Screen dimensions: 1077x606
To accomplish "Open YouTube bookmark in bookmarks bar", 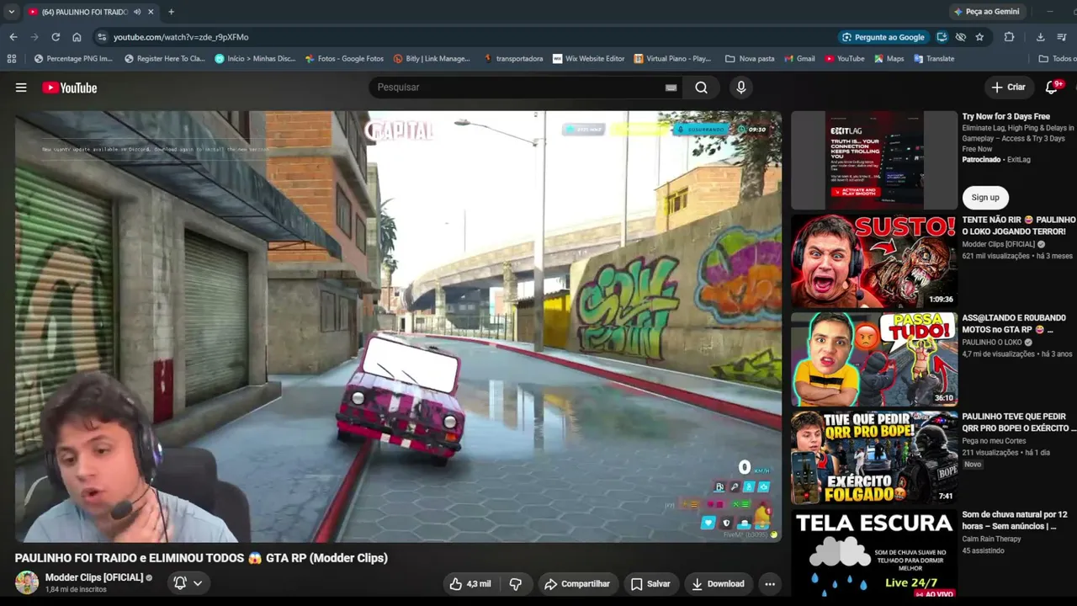I will pos(844,59).
